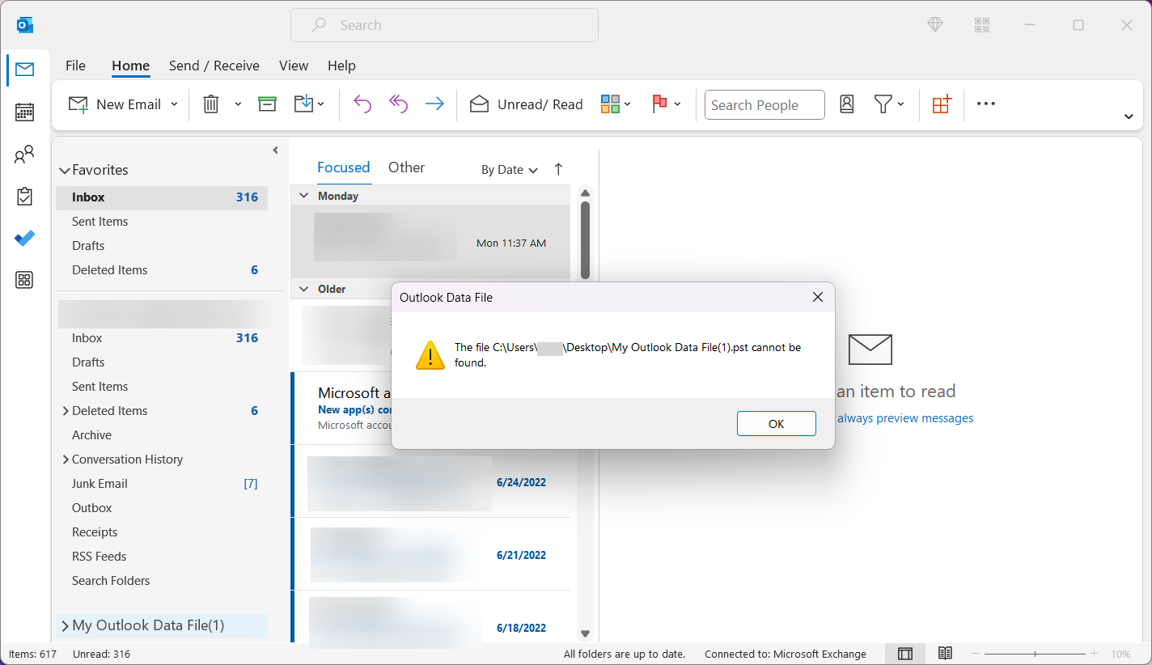Open the Calendar view in the sidebar
The width and height of the screenshot is (1152, 665).
(24, 112)
